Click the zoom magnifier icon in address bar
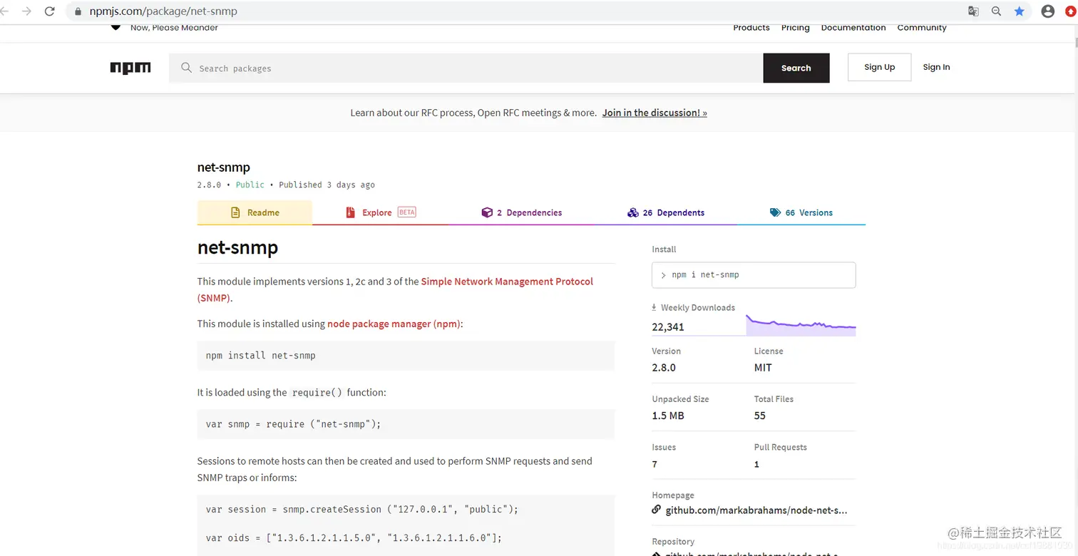Viewport: 1078px width, 556px height. [997, 11]
